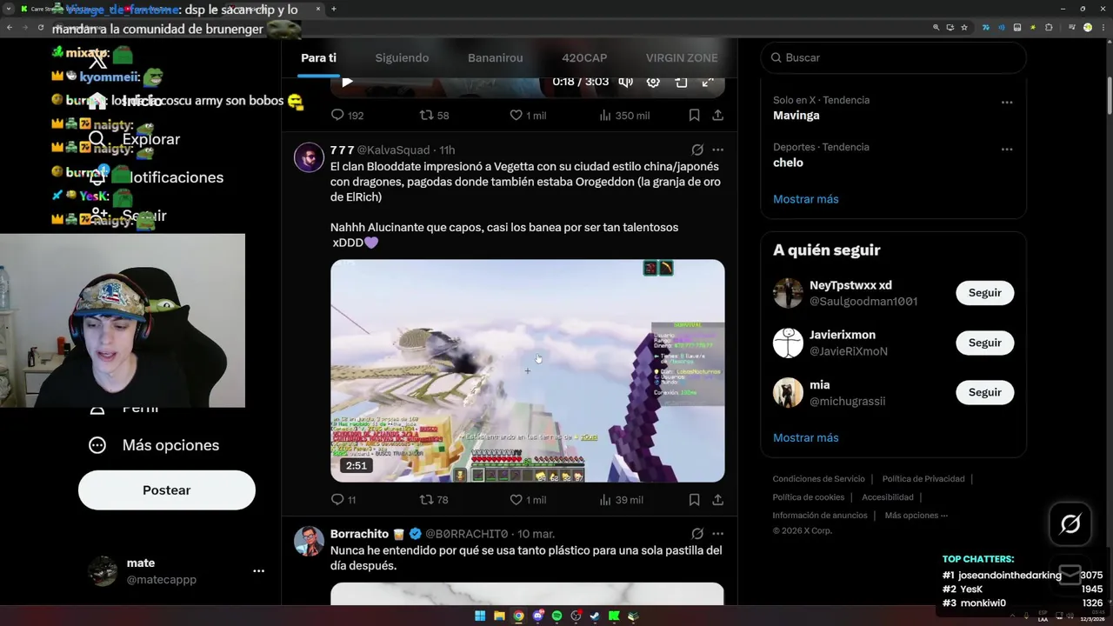The image size is (1113, 626).
Task: Follow mia @michugrassii
Action: (984, 392)
